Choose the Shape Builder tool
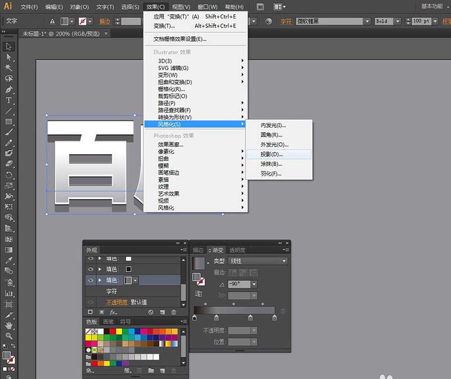The height and width of the screenshot is (379, 451). pos(8,218)
